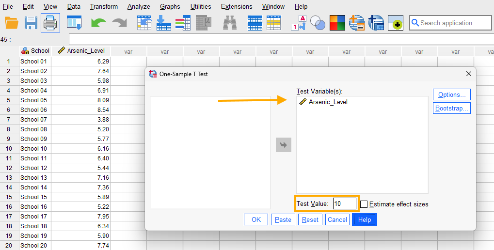
Task: Insert Variable using yellow grid icon
Action: pos(274,23)
